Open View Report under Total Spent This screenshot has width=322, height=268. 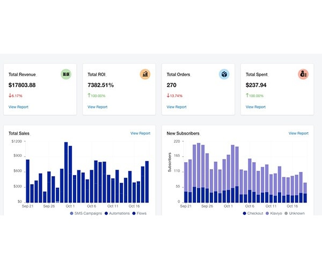255,107
